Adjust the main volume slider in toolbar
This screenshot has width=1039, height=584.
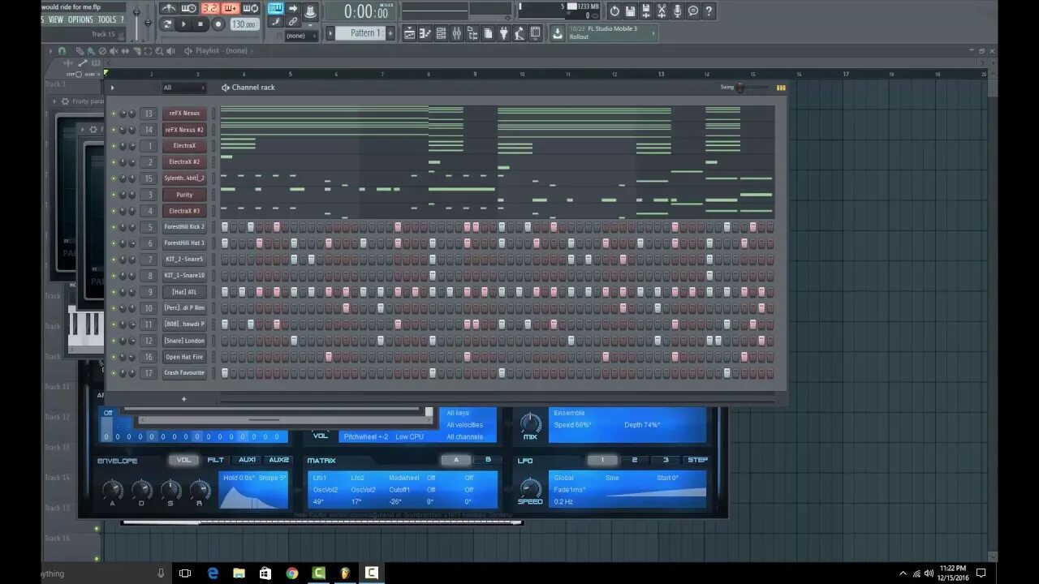click(x=136, y=23)
